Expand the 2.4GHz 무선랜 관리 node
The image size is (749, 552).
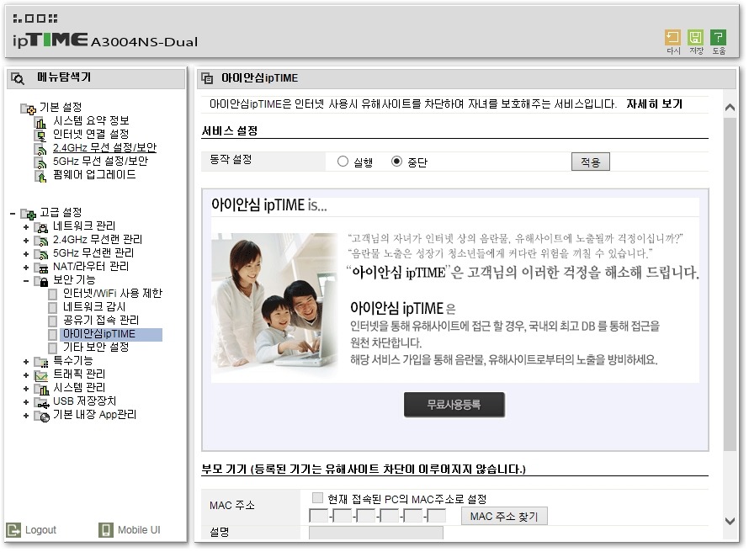26,241
